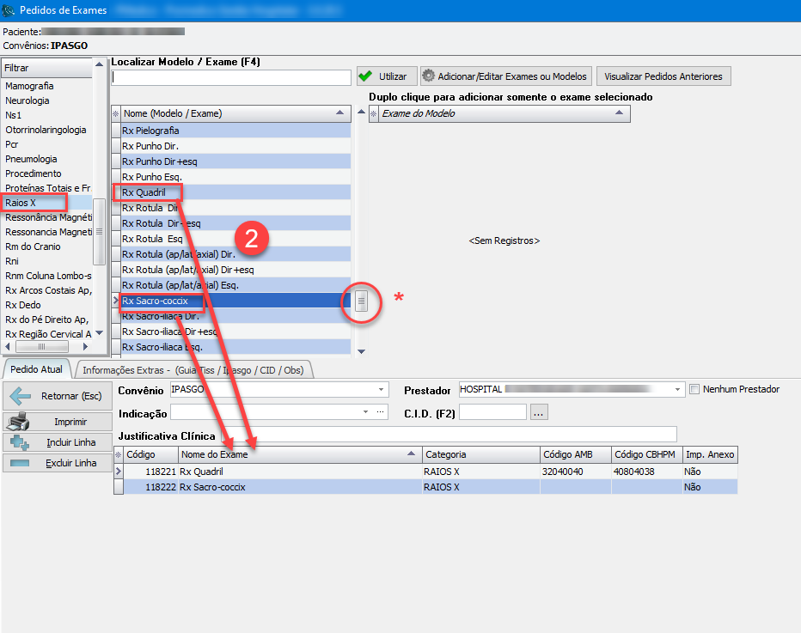Click Visualizar Pedidos Anteriores button
Image resolution: width=801 pixels, height=633 pixels.
[663, 76]
